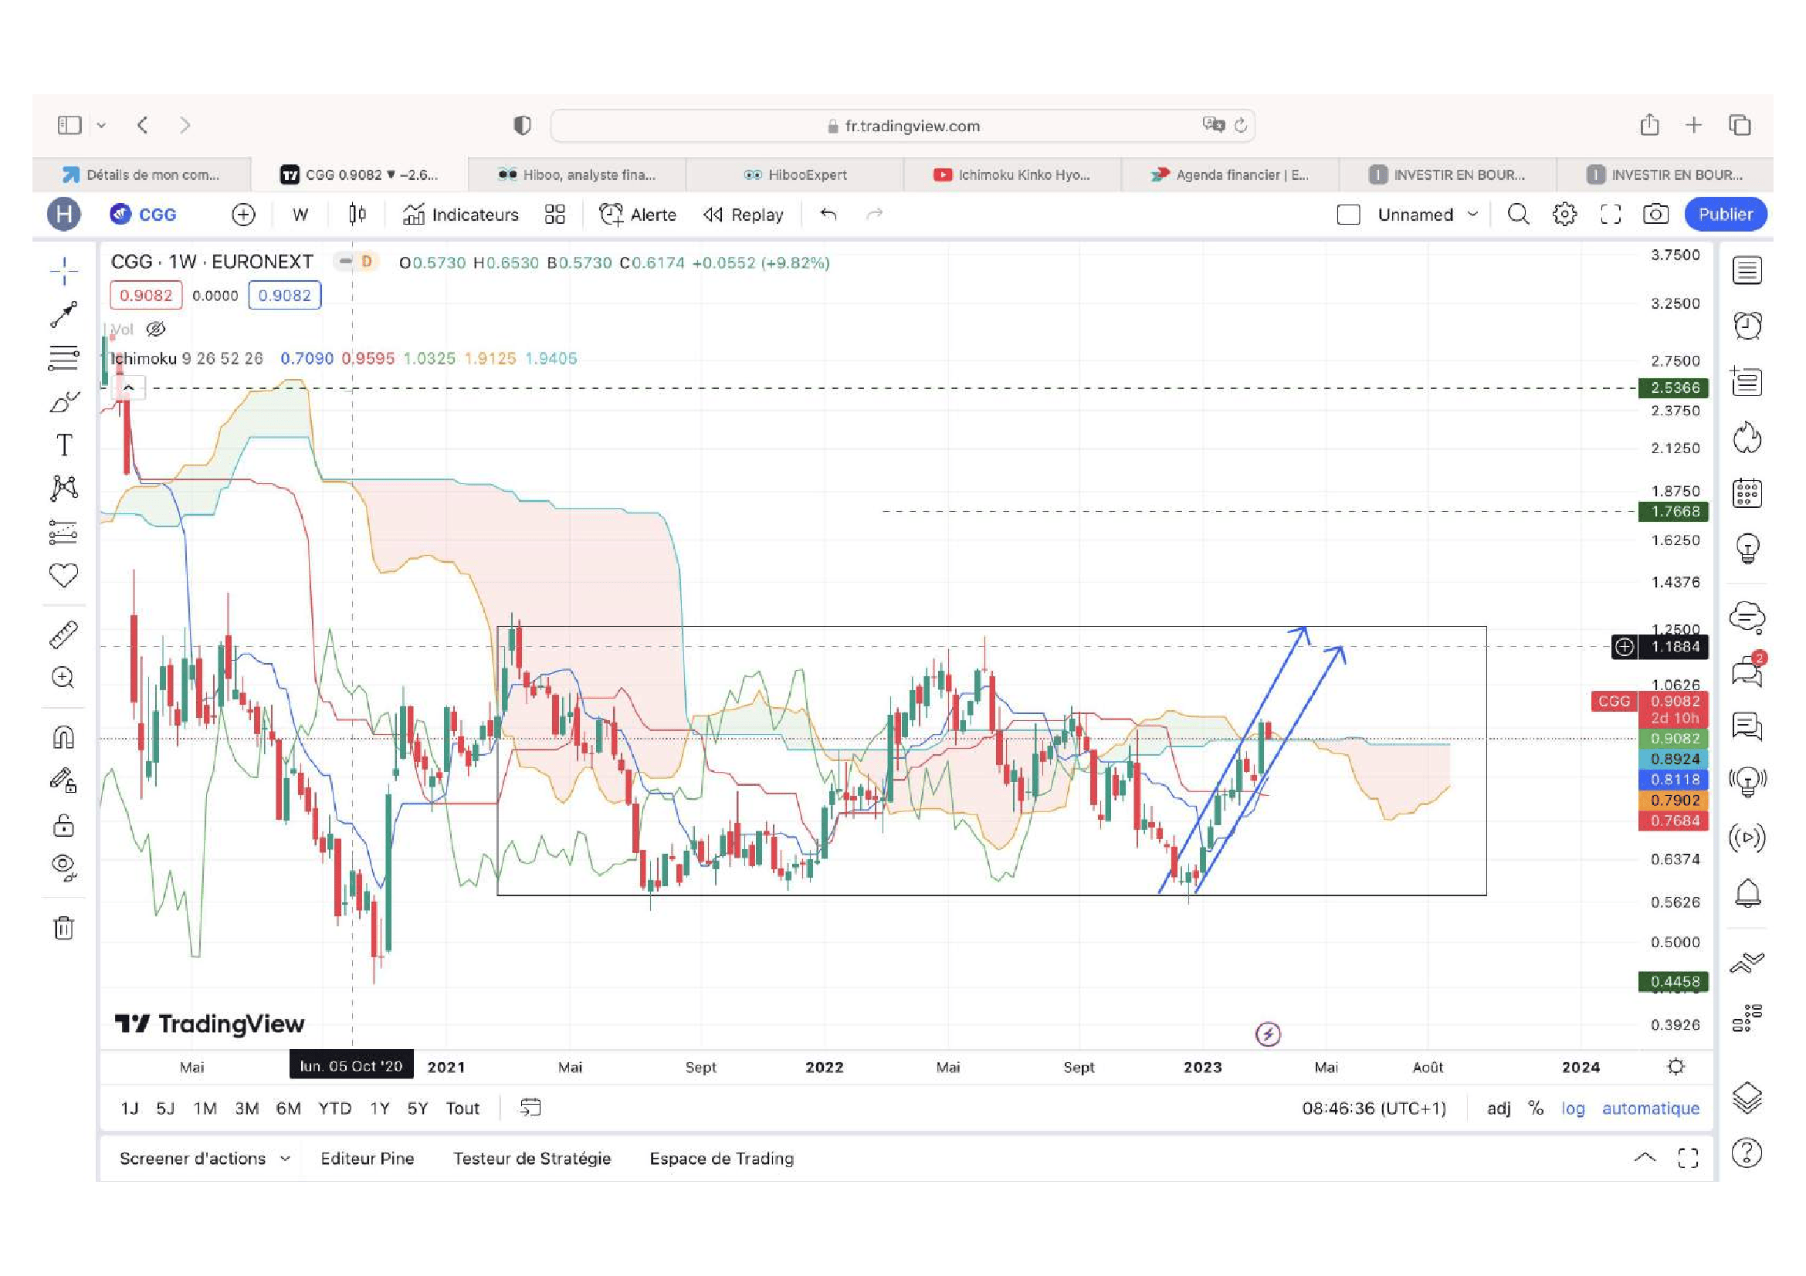Select the 1Y time range button

[380, 1108]
